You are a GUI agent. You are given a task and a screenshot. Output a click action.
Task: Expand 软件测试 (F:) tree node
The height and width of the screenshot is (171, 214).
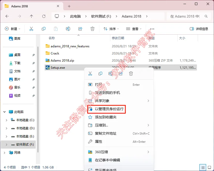click(x=6, y=145)
